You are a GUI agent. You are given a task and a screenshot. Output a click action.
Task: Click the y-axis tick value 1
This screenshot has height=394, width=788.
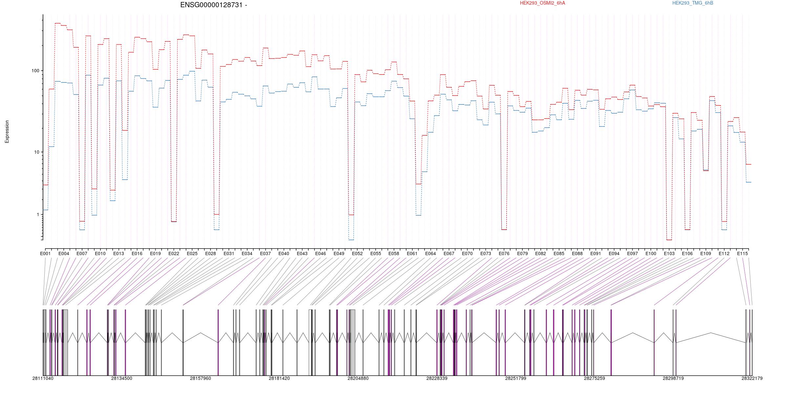pyautogui.click(x=38, y=214)
